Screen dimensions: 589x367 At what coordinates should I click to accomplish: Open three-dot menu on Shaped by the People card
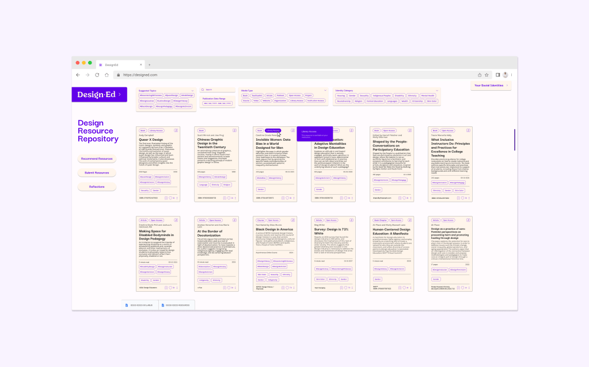click(410, 198)
